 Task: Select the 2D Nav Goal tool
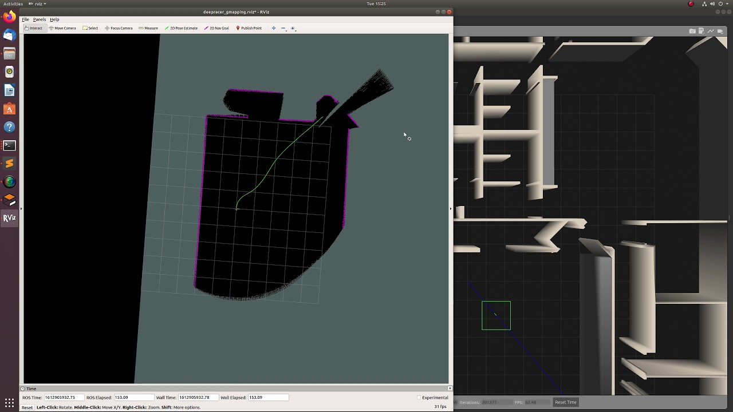pos(216,28)
